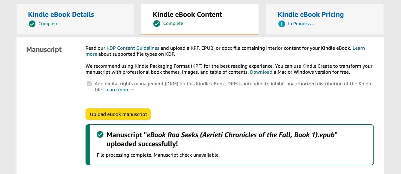Open the KDP Content Guidelines link
This screenshot has width=401, height=174.
tap(133, 48)
